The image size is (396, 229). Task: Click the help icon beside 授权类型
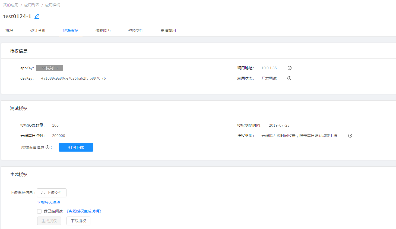click(x=350, y=135)
